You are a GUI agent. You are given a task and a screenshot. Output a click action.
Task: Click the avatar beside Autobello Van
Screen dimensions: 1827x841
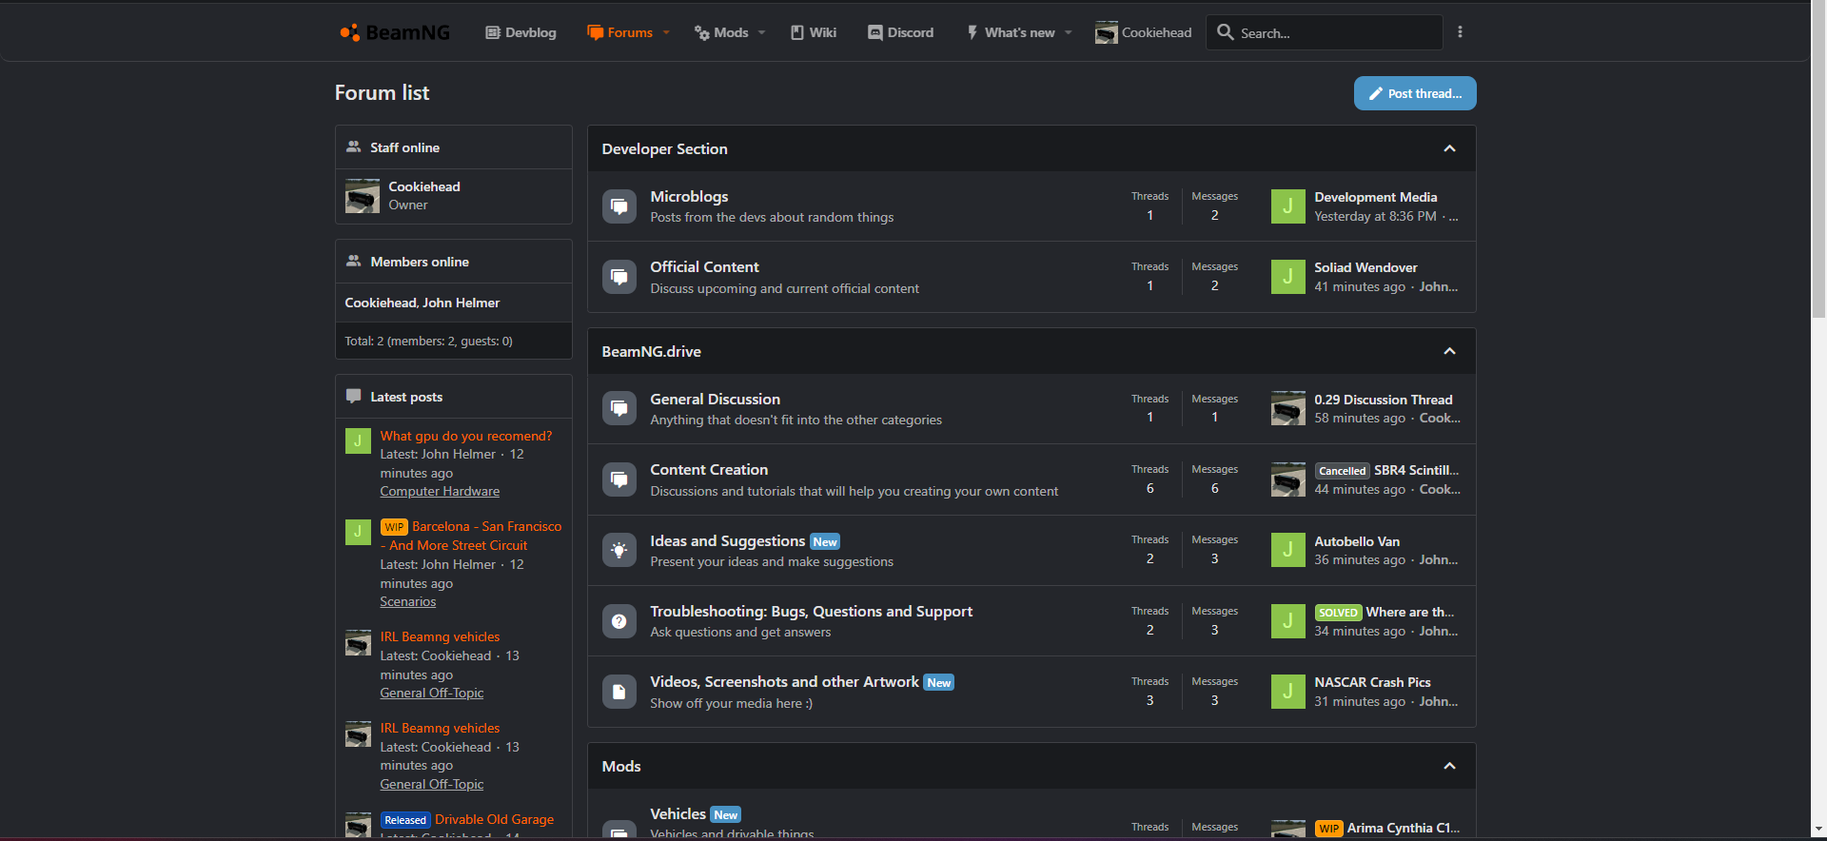pyautogui.click(x=1287, y=550)
